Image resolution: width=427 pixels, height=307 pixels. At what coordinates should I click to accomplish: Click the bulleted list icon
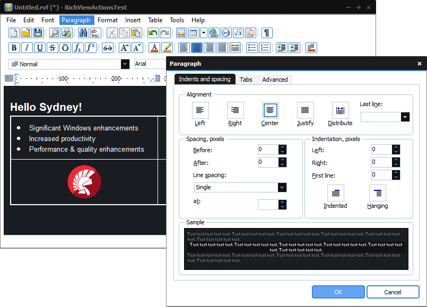pos(251,47)
